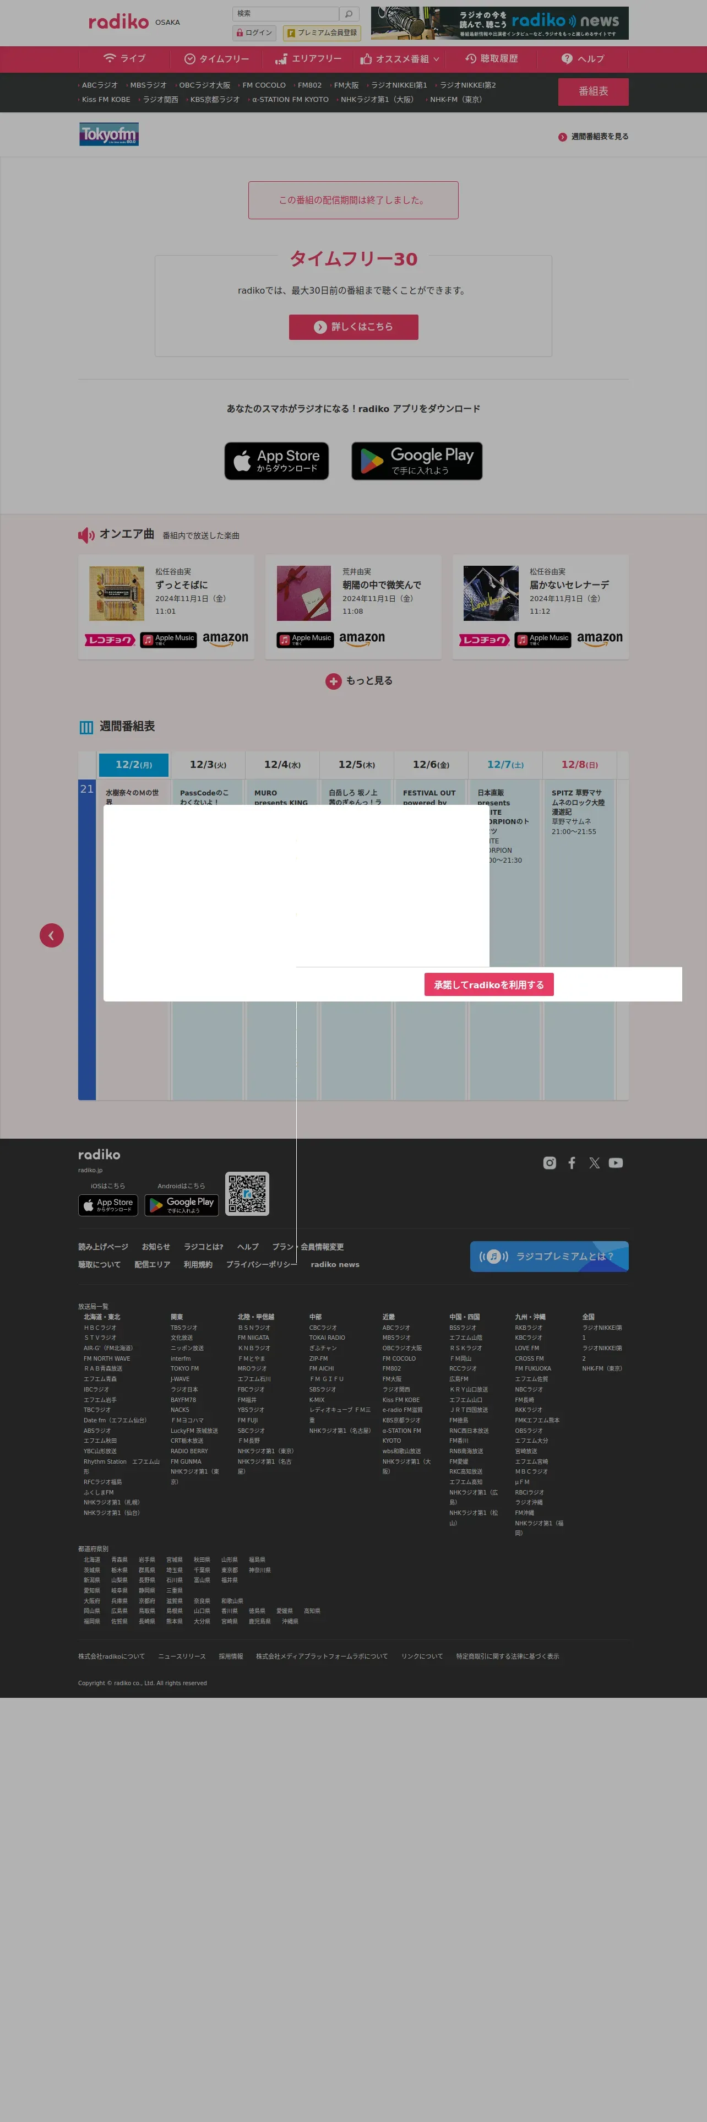
Task: Click amazon icon for 届かないセレナーデ
Action: pos(600,639)
